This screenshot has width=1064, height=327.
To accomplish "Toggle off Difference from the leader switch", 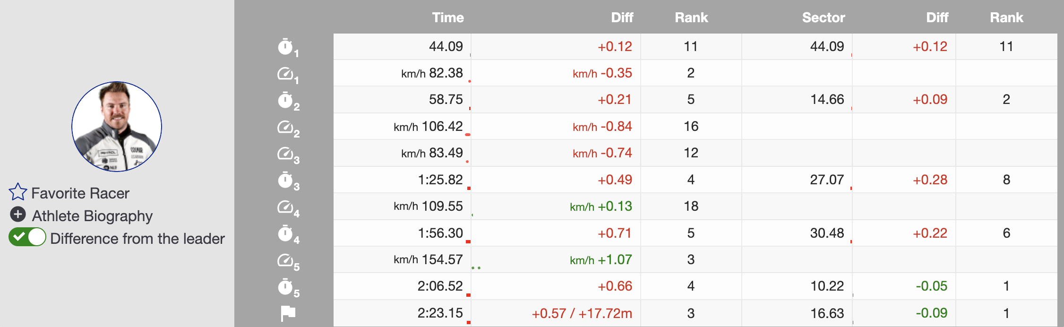I will pyautogui.click(x=27, y=237).
